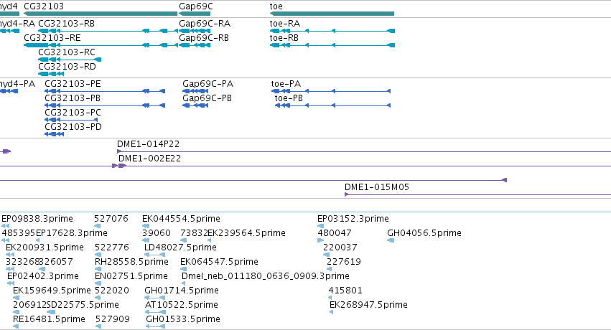Click the CG32103 gene bar
The width and height of the screenshot is (611, 330).
click(x=101, y=14)
